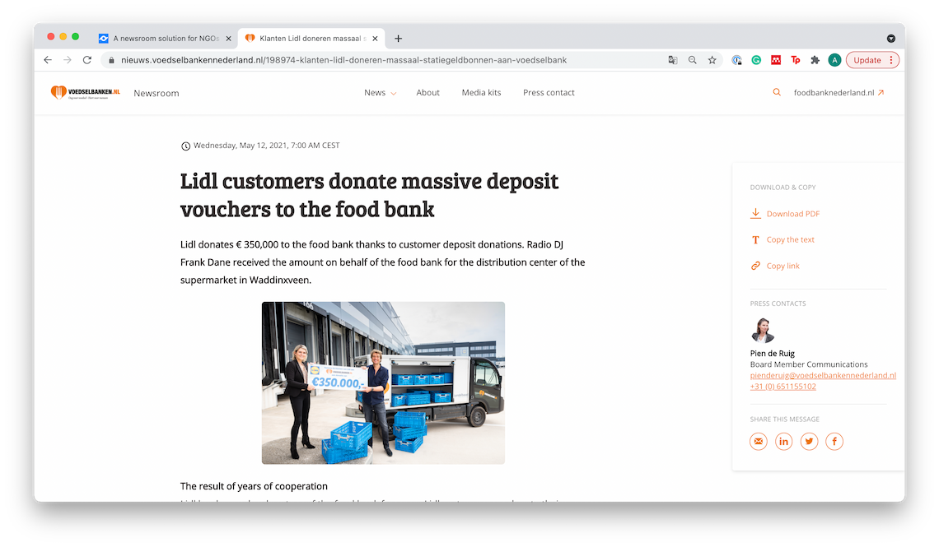This screenshot has width=939, height=547.
Task: Bookmark this page with the star icon
Action: [x=712, y=60]
